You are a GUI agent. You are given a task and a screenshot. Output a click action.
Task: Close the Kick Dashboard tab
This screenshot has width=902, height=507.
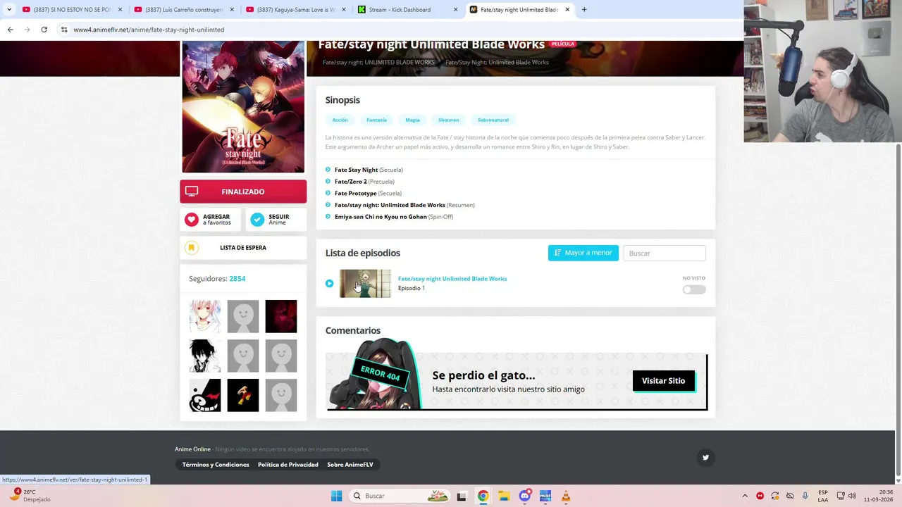[455, 10]
